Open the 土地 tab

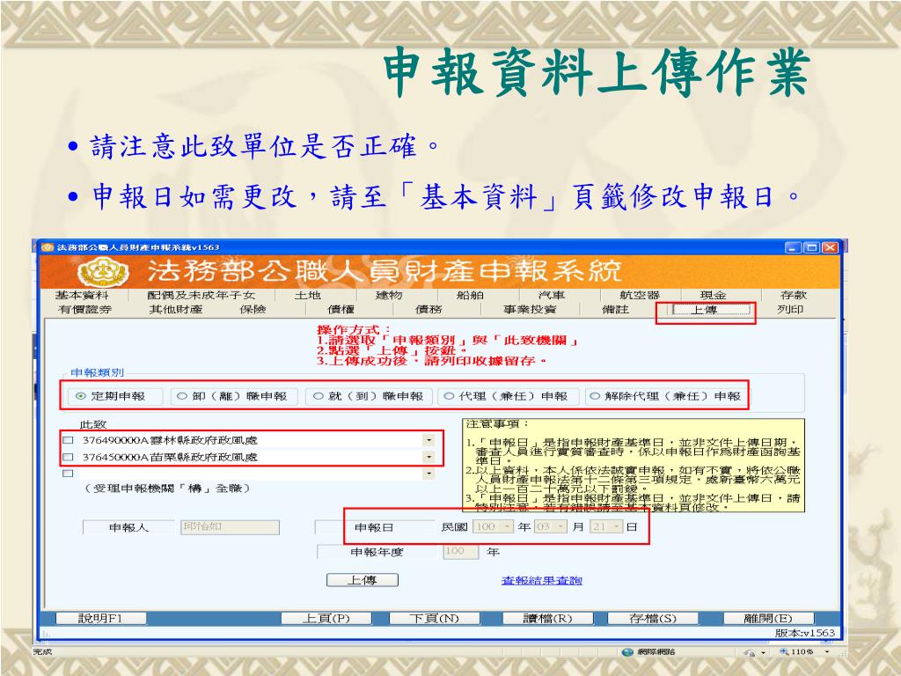(x=307, y=295)
